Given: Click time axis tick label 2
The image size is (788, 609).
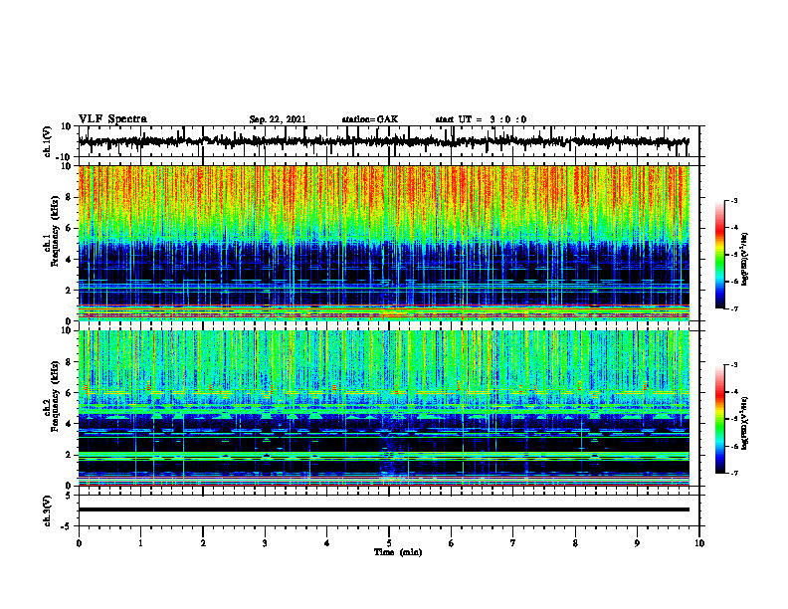Looking at the screenshot, I should tap(203, 543).
